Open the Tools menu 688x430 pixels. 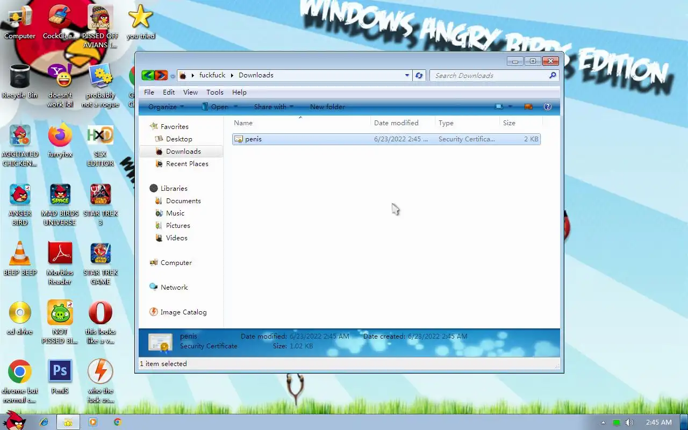pyautogui.click(x=215, y=92)
